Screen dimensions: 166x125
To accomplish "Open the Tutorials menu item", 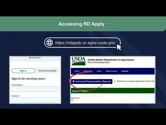I will 125,71.
